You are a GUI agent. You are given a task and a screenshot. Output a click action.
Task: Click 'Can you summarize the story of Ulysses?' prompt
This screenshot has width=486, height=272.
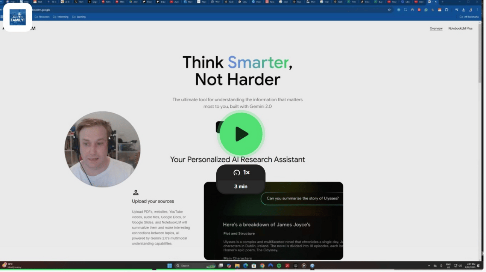pyautogui.click(x=302, y=198)
